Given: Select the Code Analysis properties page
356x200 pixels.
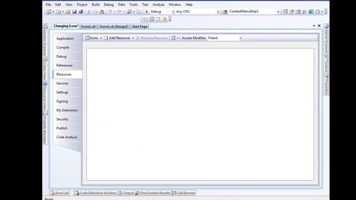Looking at the screenshot, I should point(67,137).
